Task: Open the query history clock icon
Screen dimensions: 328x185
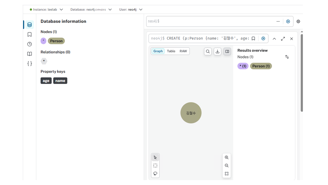Action: [29, 44]
